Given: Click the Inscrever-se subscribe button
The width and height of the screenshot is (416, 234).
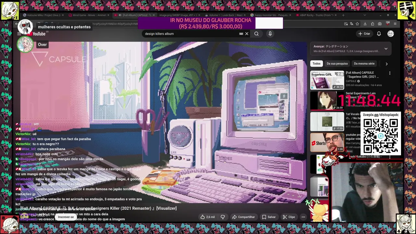Looking at the screenshot, I should pos(66,217).
